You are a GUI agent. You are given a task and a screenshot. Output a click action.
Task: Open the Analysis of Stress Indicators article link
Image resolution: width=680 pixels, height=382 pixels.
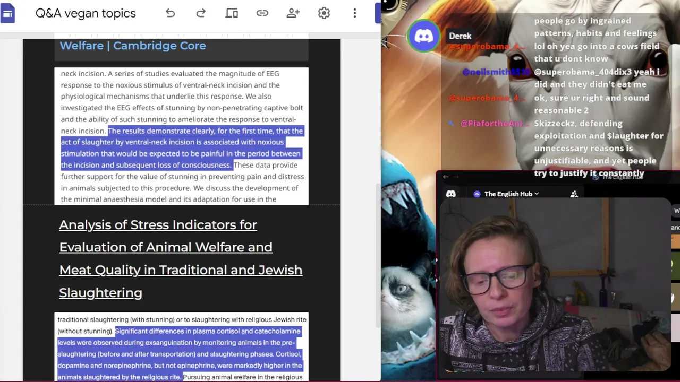[x=181, y=259]
